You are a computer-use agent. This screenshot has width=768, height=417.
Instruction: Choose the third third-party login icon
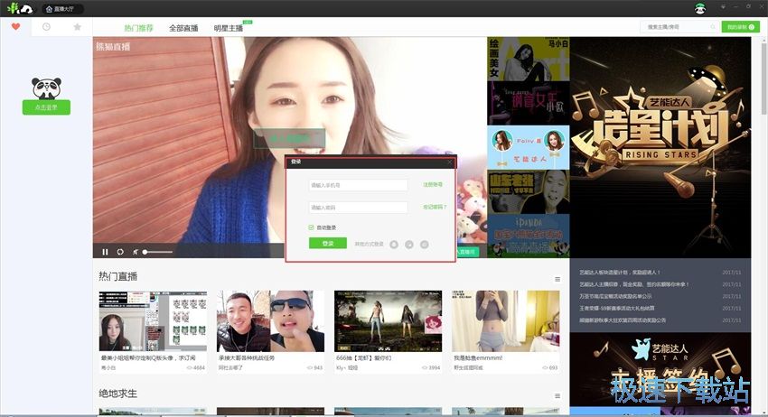424,245
